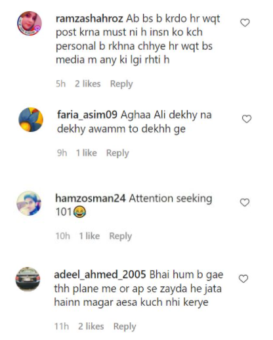Reply to faria_asim09's comment

[117, 153]
